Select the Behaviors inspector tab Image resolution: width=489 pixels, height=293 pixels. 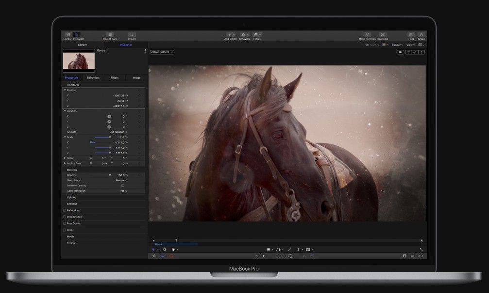pyautogui.click(x=93, y=78)
